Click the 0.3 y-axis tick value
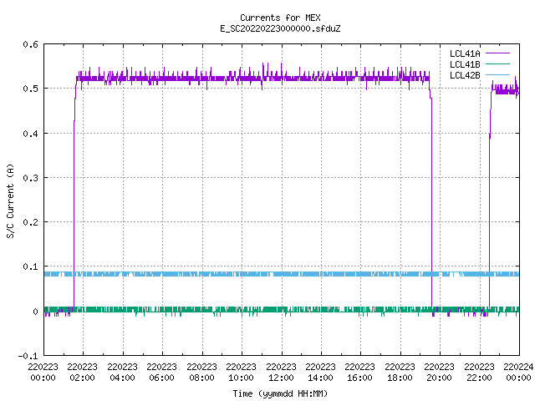The width and height of the screenshot is (535, 401). coord(30,178)
